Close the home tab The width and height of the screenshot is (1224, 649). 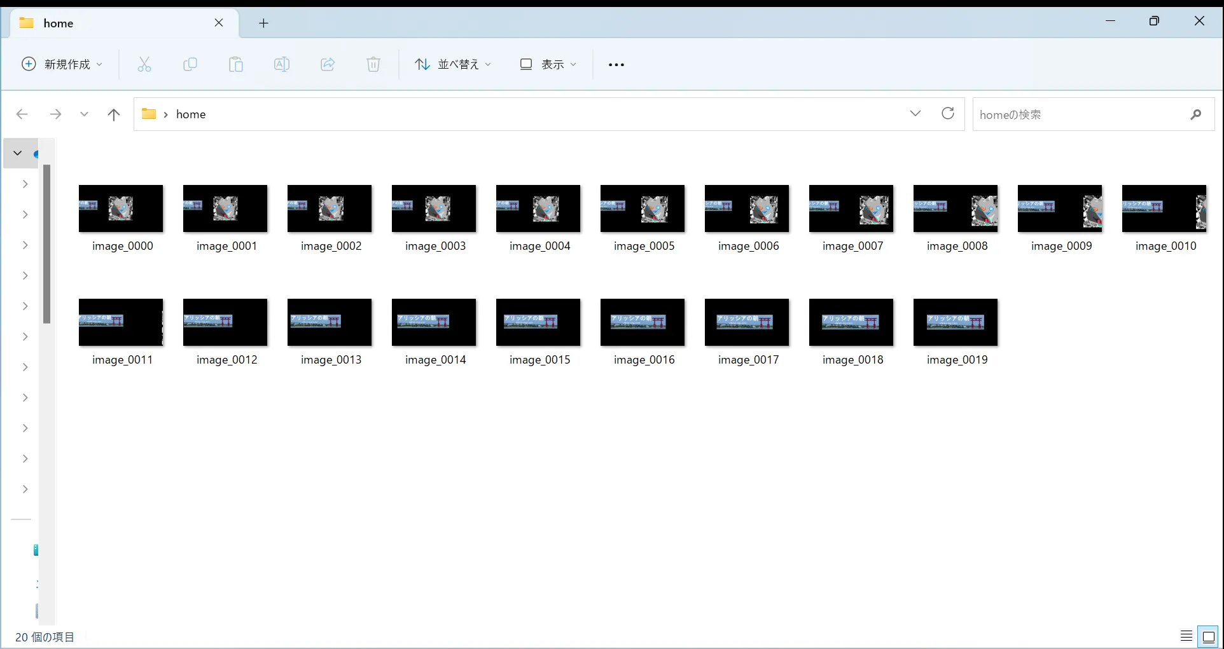click(x=219, y=23)
